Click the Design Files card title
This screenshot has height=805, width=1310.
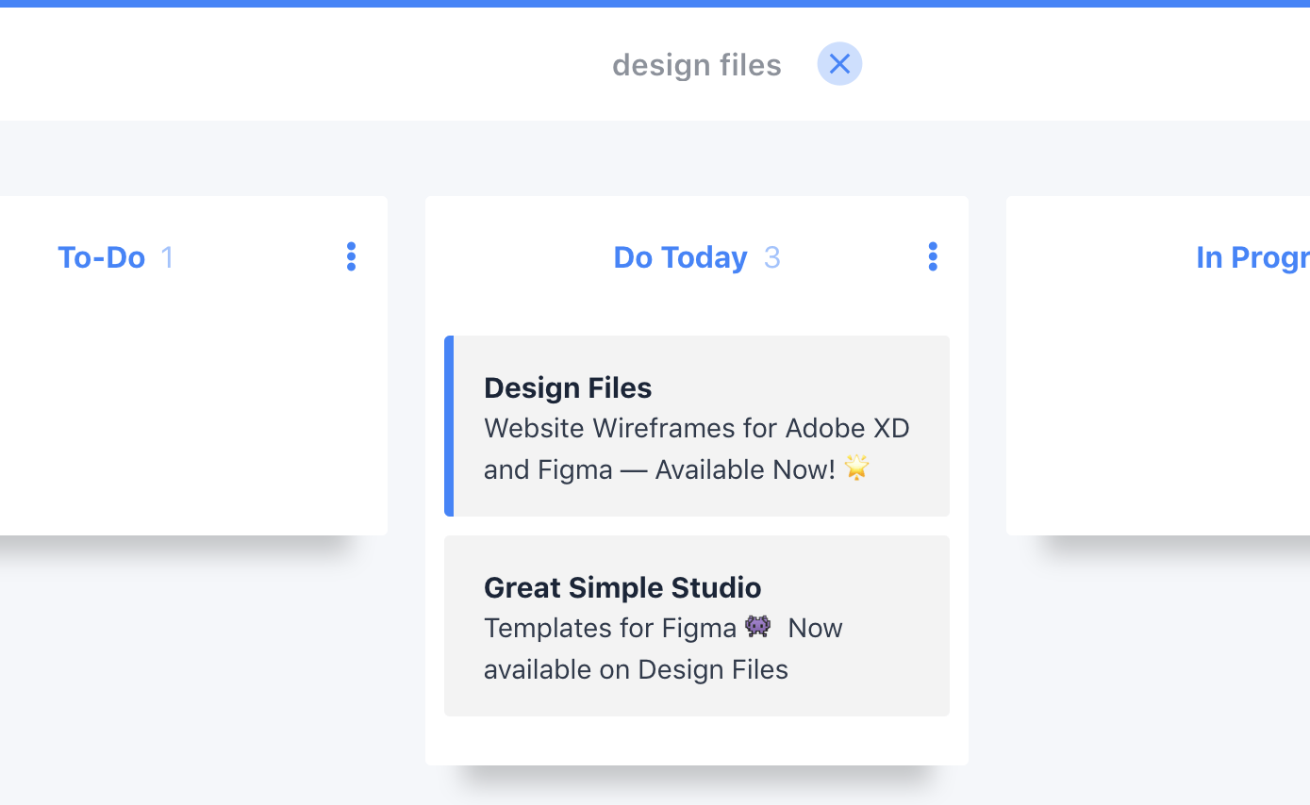tap(568, 387)
